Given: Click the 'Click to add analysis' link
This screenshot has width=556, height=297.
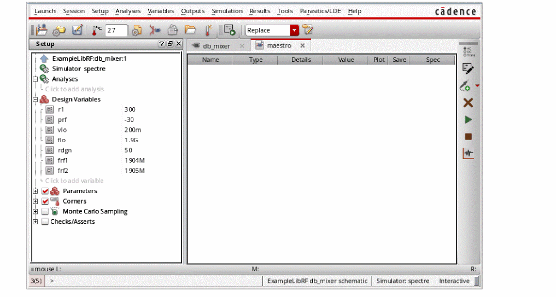Looking at the screenshot, I should [74, 89].
